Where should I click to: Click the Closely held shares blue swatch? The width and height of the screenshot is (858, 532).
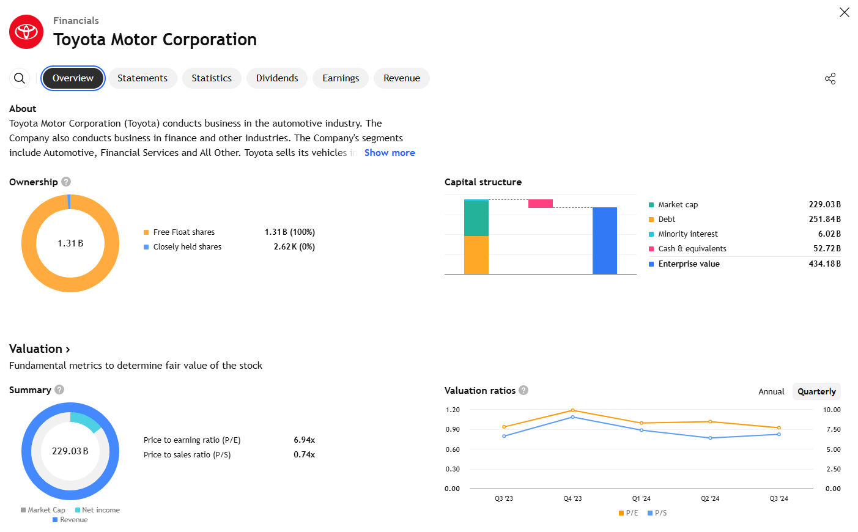tap(146, 247)
